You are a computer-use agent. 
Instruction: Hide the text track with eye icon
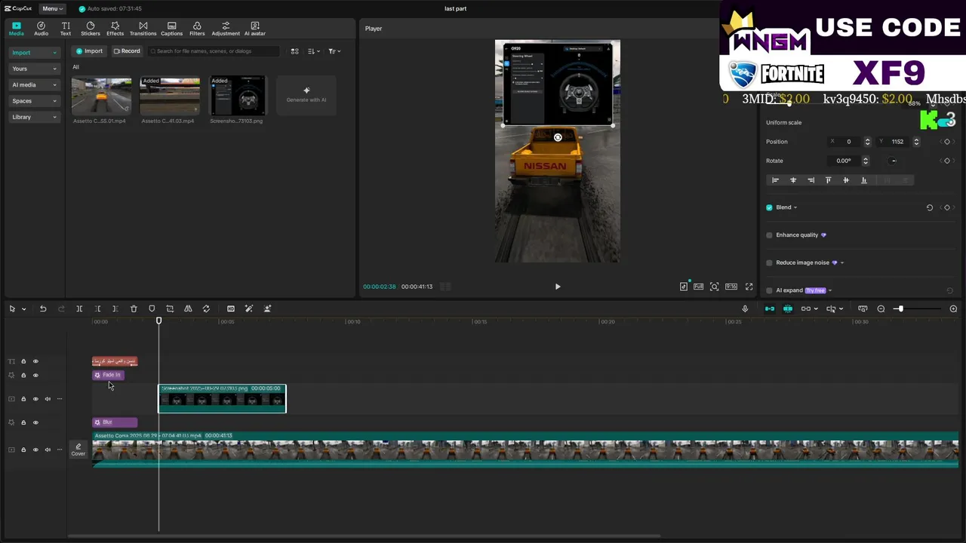pyautogui.click(x=35, y=361)
